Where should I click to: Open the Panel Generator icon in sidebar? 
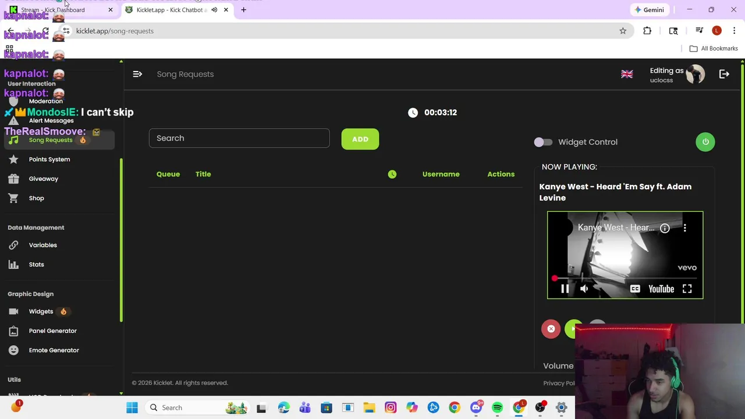[x=13, y=331]
